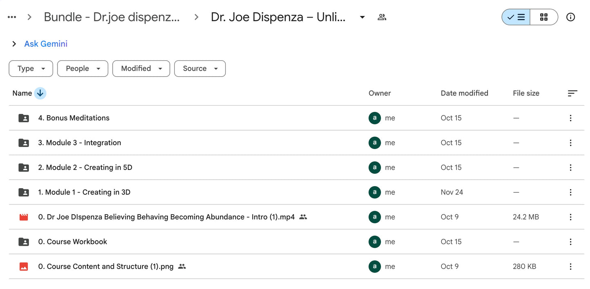
Task: Open more actions menu for Course Workbook
Action: pyautogui.click(x=570, y=242)
